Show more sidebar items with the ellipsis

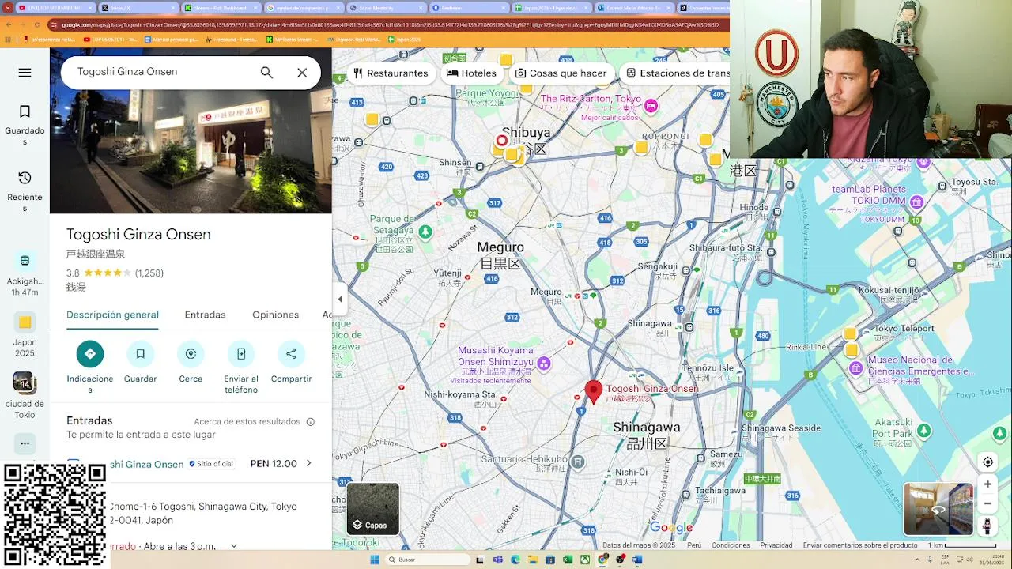click(25, 443)
